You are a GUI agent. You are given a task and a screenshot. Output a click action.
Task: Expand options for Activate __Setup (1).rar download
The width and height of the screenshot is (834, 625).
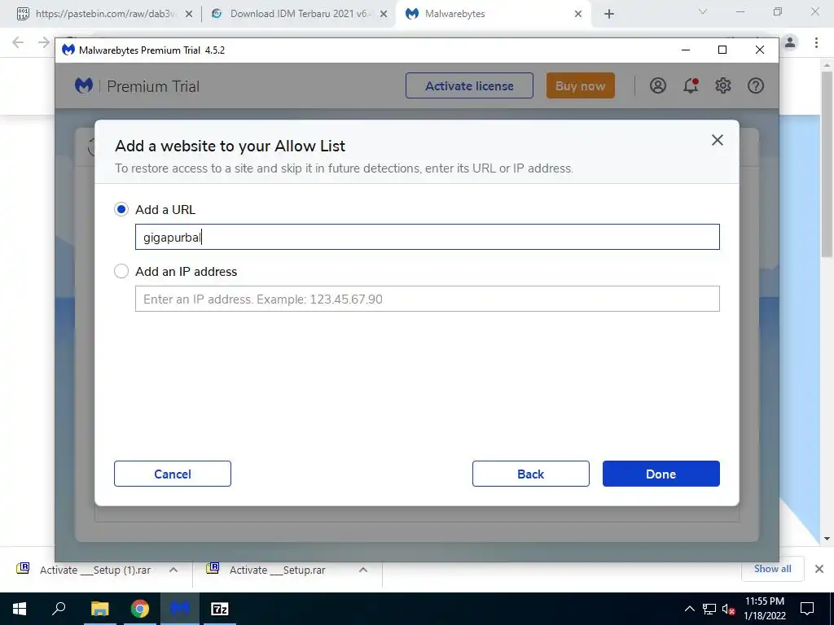click(173, 570)
